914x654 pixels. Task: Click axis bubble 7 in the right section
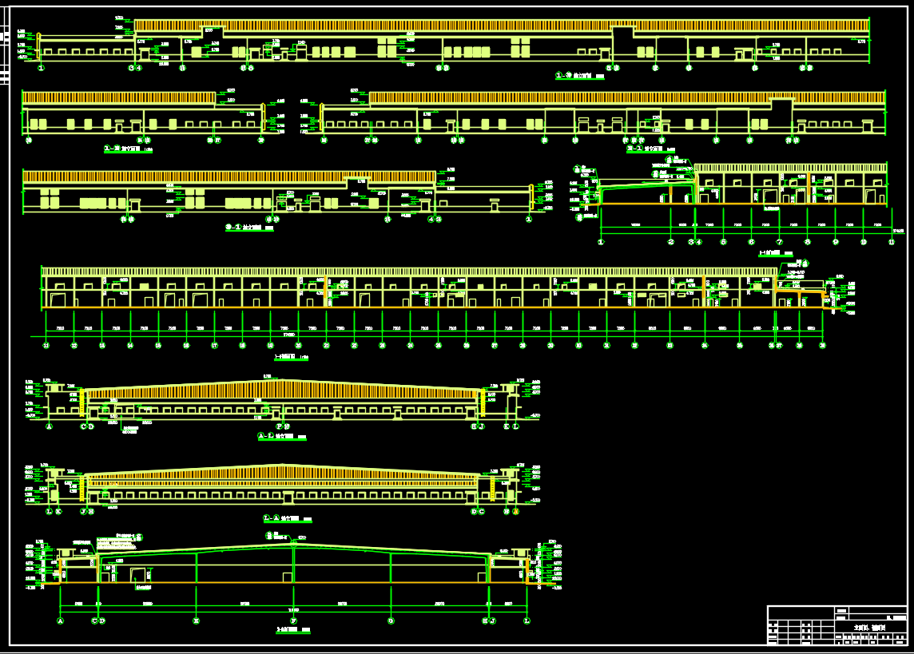coord(779,242)
